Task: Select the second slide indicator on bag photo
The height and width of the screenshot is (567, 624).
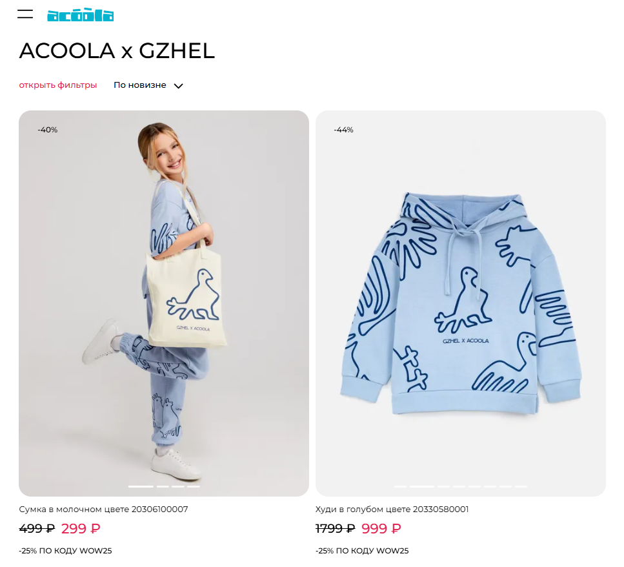Action: (x=163, y=486)
